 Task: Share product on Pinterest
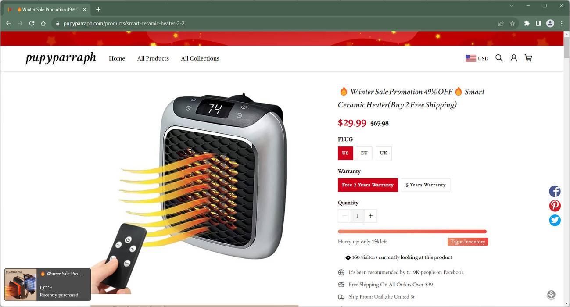[555, 206]
